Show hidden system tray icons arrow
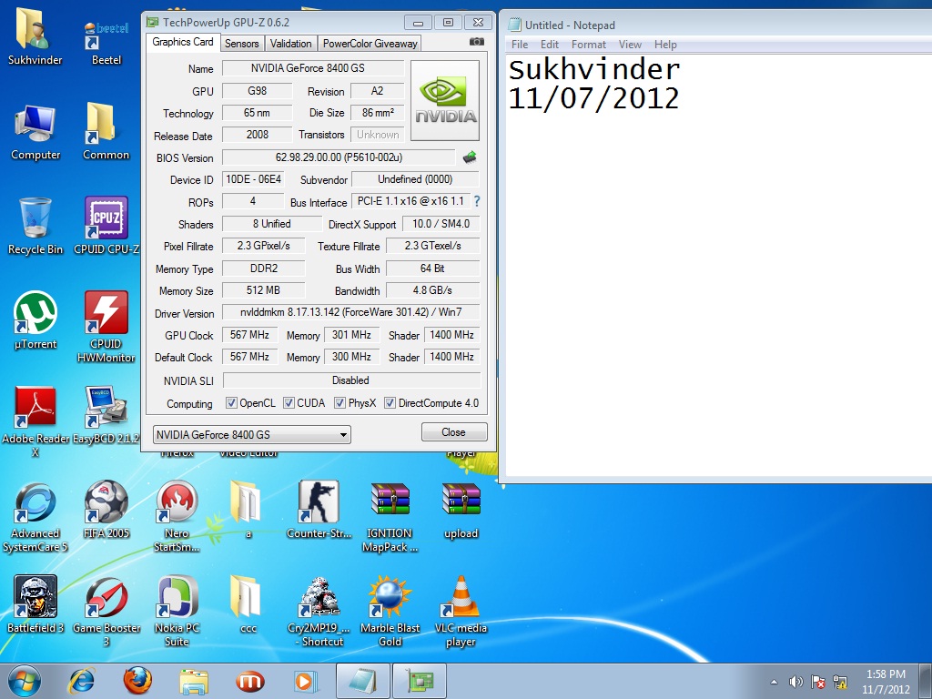 point(774,682)
